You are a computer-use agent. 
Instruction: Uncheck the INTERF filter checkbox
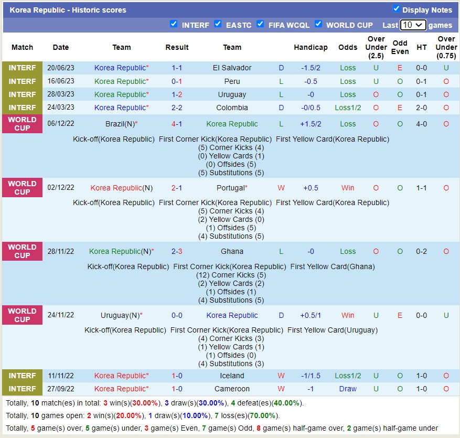click(x=174, y=24)
